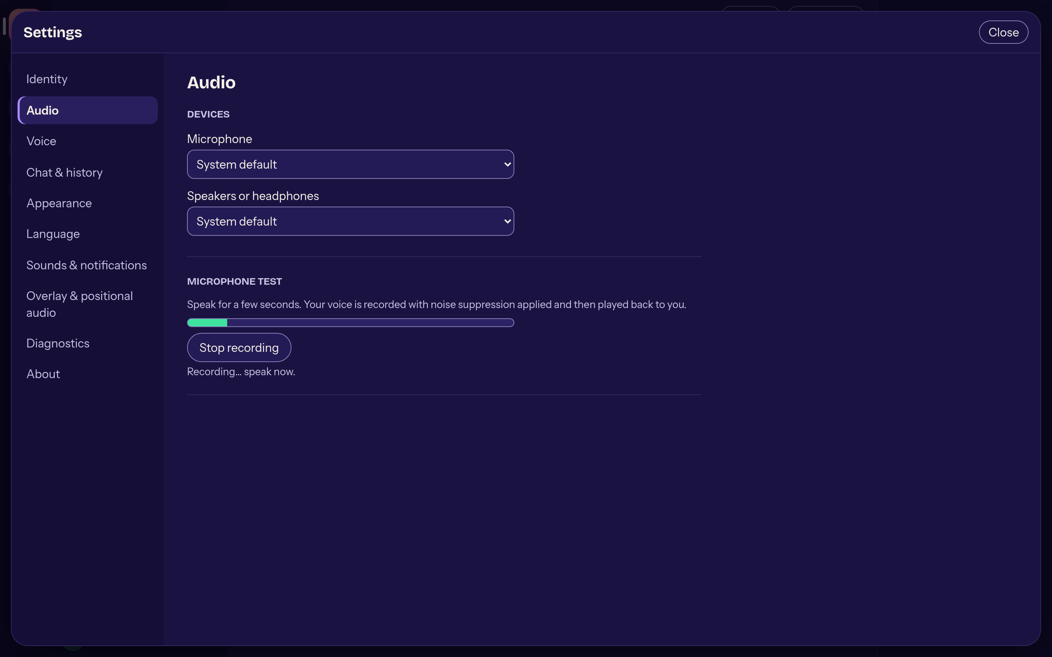The image size is (1052, 657).
Task: Click Stop recording button
Action: point(239,347)
